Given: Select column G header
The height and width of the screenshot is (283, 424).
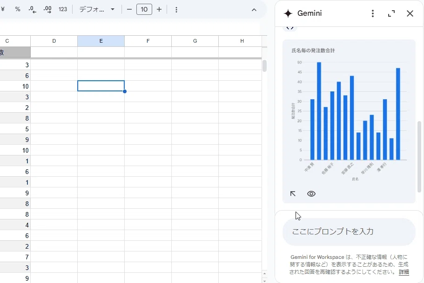Looking at the screenshot, I should (x=195, y=41).
